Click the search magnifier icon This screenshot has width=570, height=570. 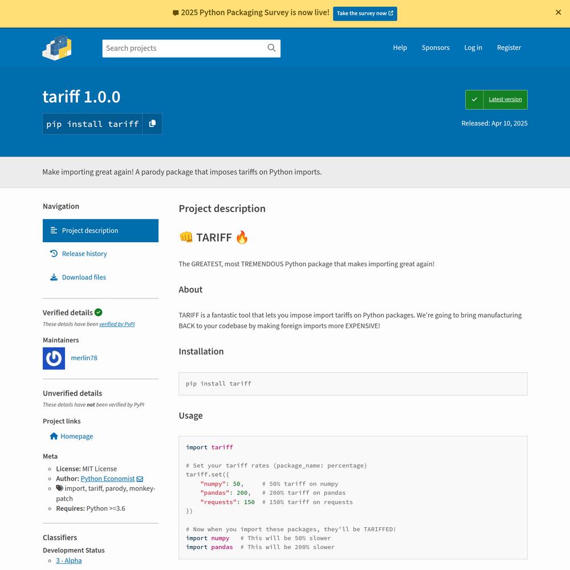[x=271, y=48]
